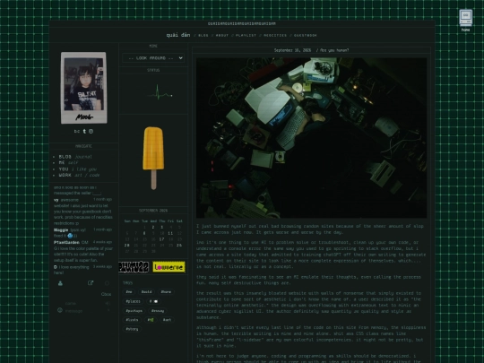The width and height of the screenshot is (484, 363).
Task: Click the yellow popsicle image
Action: point(153,158)
